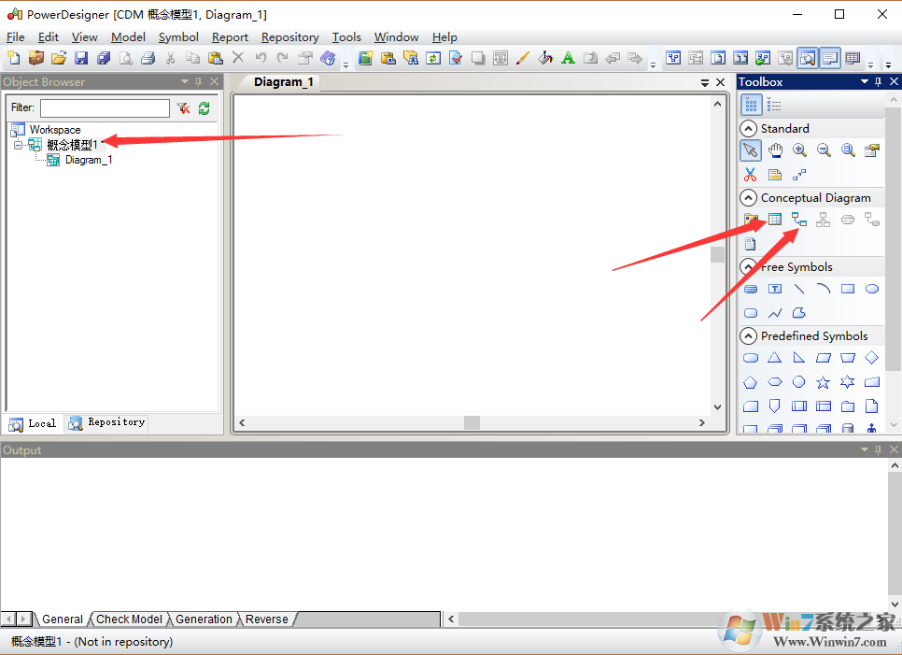The height and width of the screenshot is (655, 902).
Task: Select the Entity tool in Conceptual Diagram
Action: click(775, 220)
